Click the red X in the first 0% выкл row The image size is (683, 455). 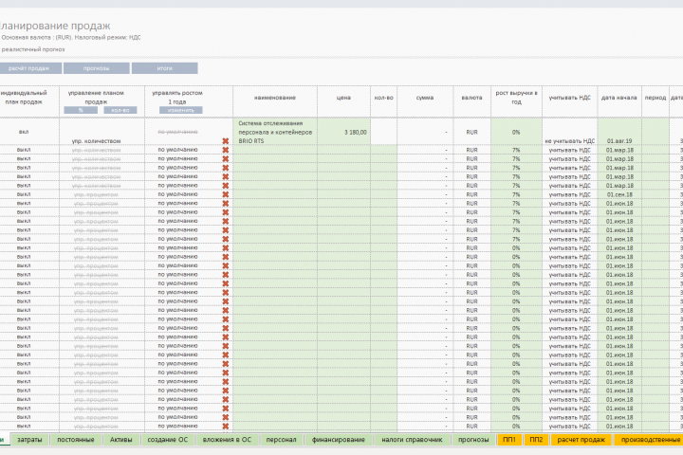pos(225,248)
